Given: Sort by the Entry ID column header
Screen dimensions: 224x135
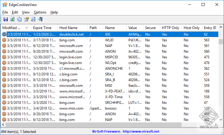Looking at the screenshot, I should (x=210, y=28).
